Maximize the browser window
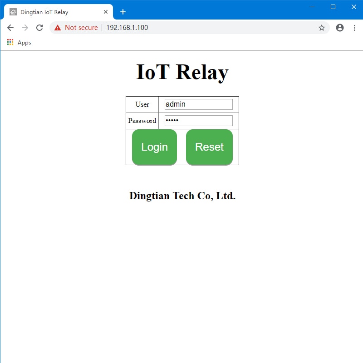363x363 pixels. (333, 7)
